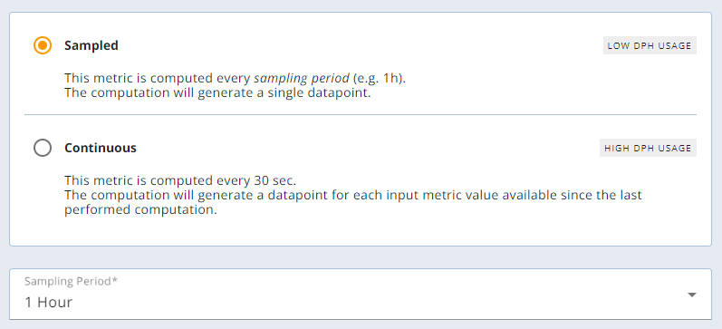The image size is (722, 329).
Task: Click the 'performed computation.' text line
Action: [140, 210]
